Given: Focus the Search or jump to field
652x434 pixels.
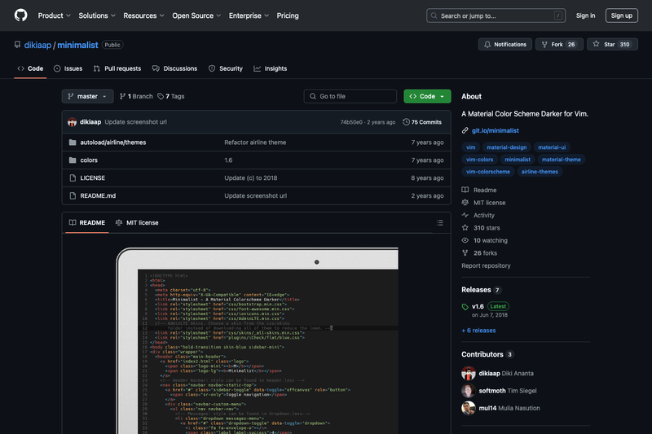Looking at the screenshot, I should (x=496, y=15).
